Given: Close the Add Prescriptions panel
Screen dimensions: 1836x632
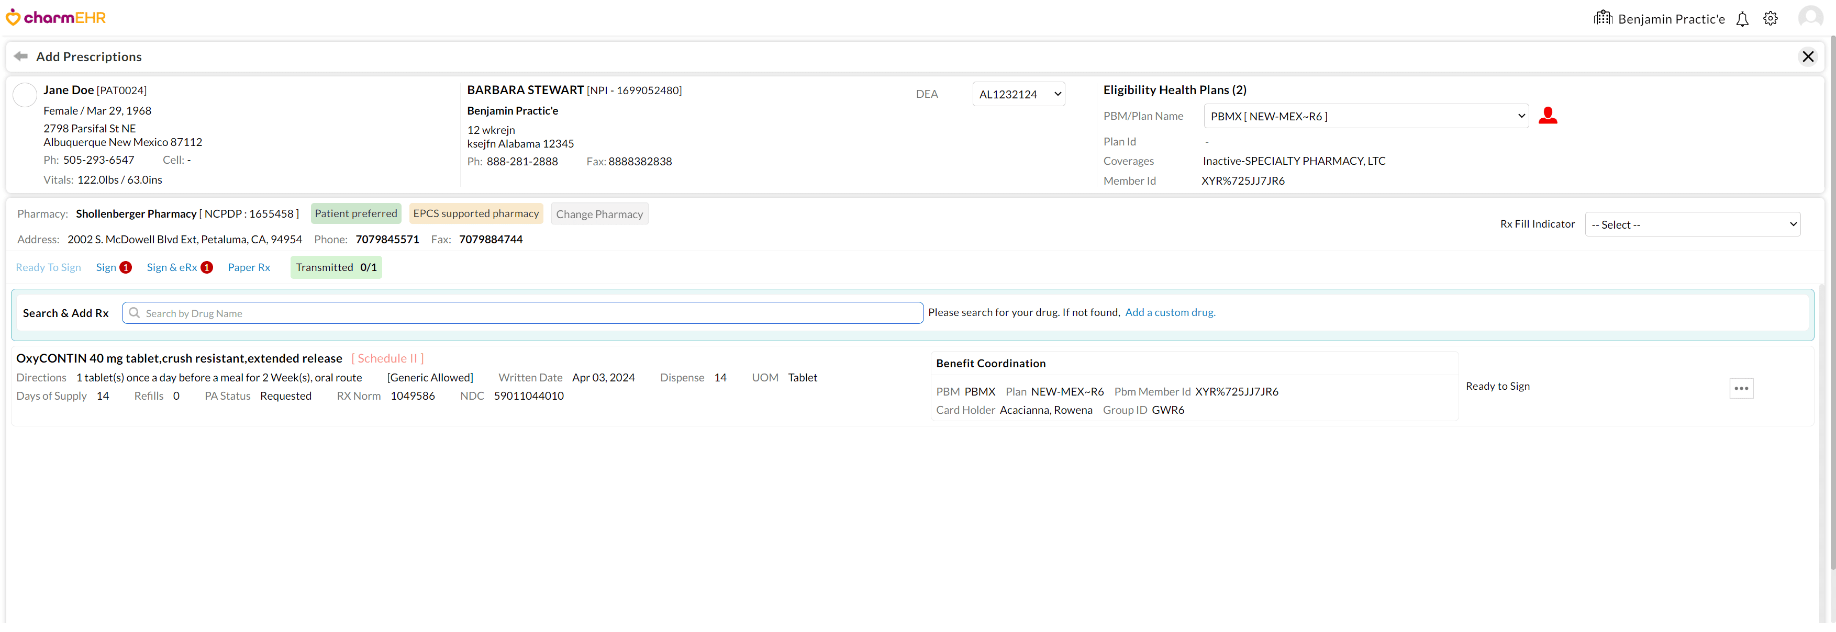Looking at the screenshot, I should point(1808,57).
